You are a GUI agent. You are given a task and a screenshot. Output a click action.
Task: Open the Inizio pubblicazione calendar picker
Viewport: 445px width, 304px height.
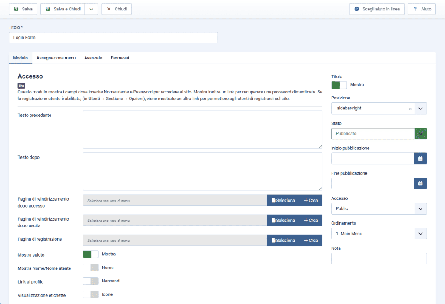pyautogui.click(x=420, y=159)
